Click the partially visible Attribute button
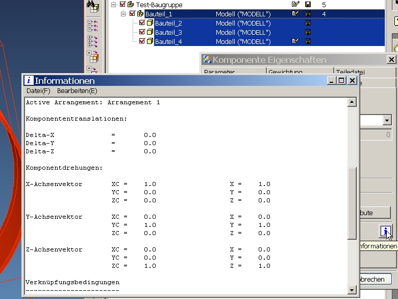The height and width of the screenshot is (299, 398). point(375,213)
